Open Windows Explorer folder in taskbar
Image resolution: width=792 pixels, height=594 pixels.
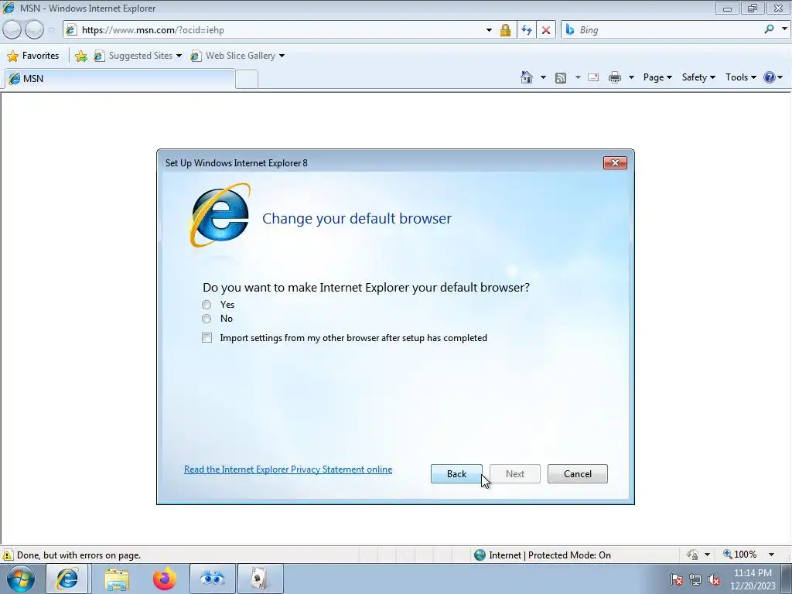117,579
